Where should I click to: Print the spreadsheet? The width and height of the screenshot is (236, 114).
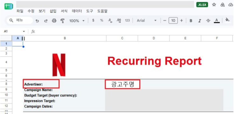coord(54,21)
